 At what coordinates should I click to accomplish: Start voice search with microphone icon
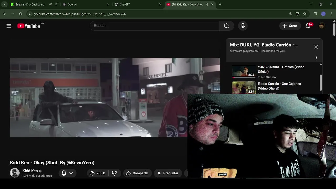pyautogui.click(x=243, y=26)
